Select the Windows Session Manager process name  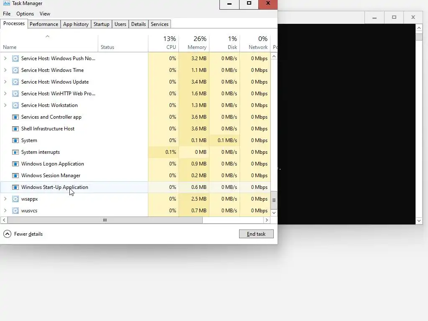(x=51, y=176)
